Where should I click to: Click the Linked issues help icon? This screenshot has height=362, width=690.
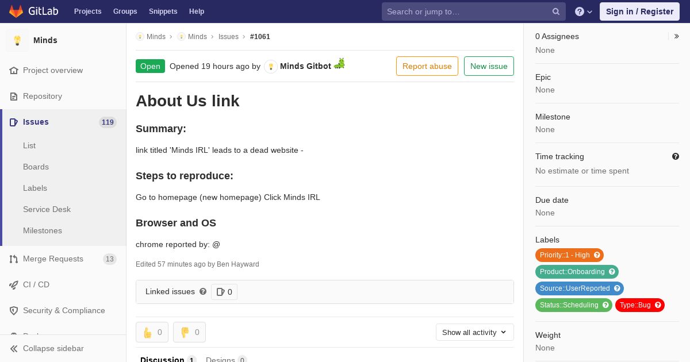203,292
